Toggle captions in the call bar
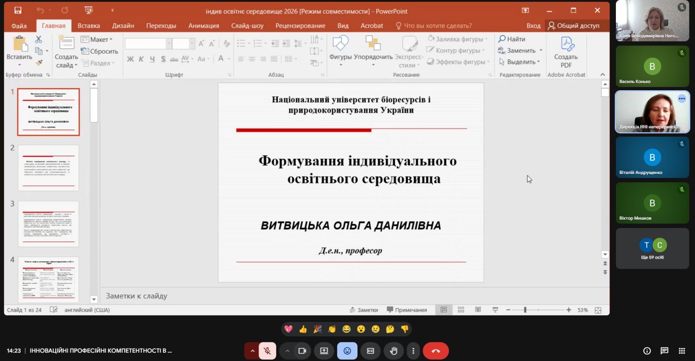The width and height of the screenshot is (695, 361). click(x=371, y=351)
